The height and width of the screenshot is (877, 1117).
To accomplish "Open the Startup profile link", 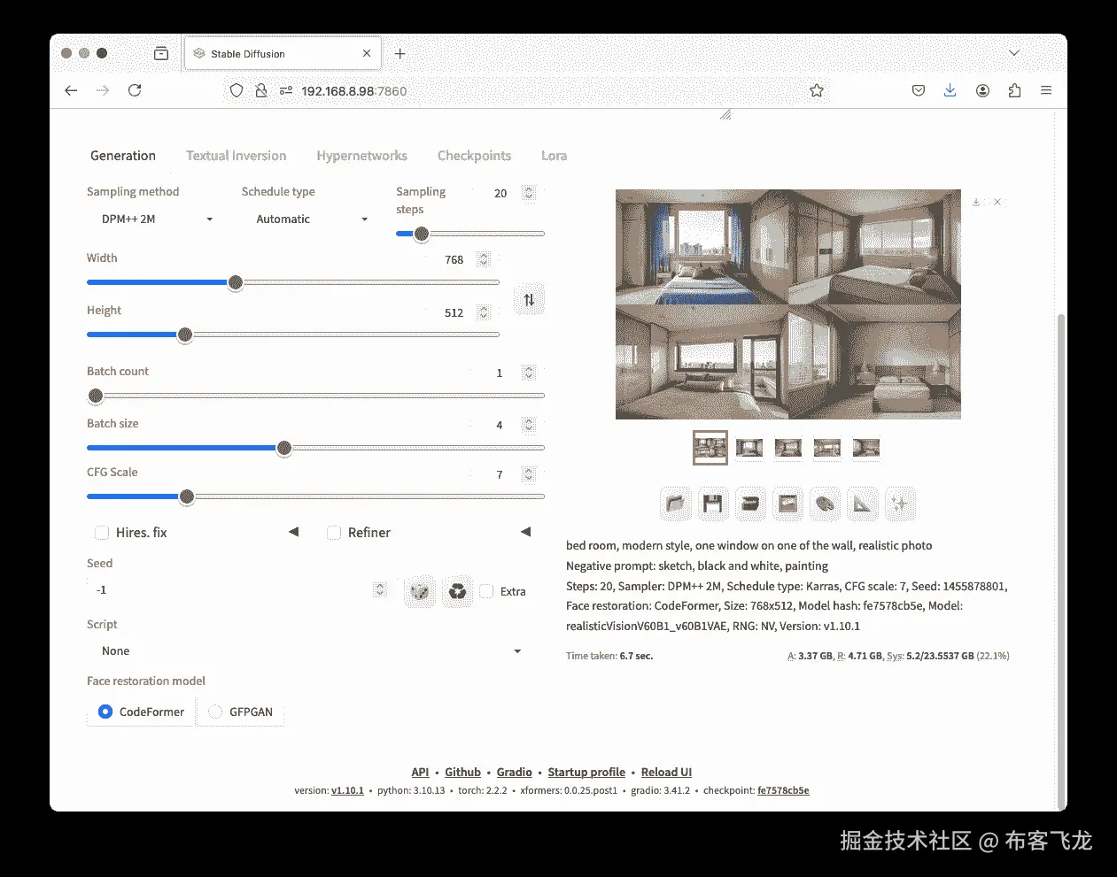I will (586, 773).
